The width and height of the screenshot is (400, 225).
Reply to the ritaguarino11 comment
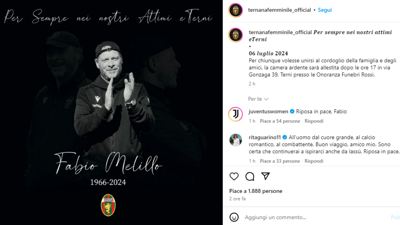click(314, 161)
